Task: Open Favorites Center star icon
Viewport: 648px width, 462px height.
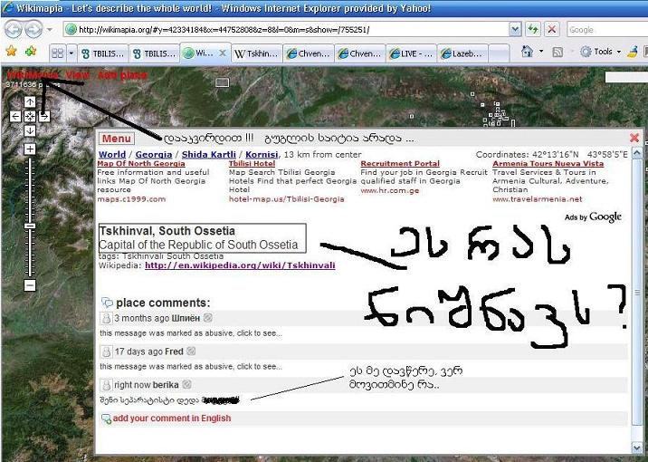Action: coord(12,52)
